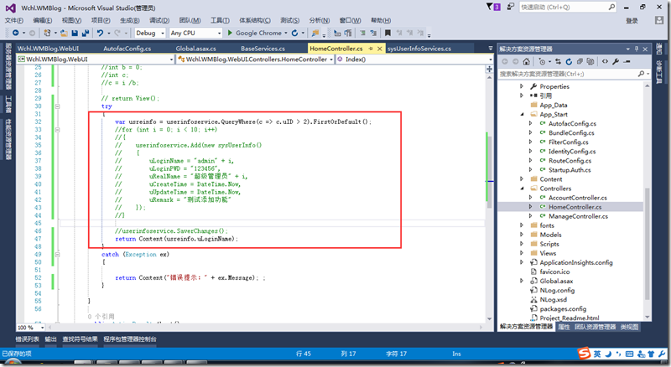
Task: Click the Home icon in Solution Explorer
Action: (x=527, y=62)
